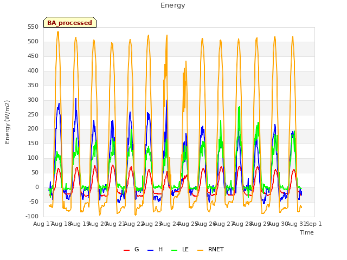The image size is (347, 260).
Task: Click the 550 y-axis tick value
Action: [33, 27]
